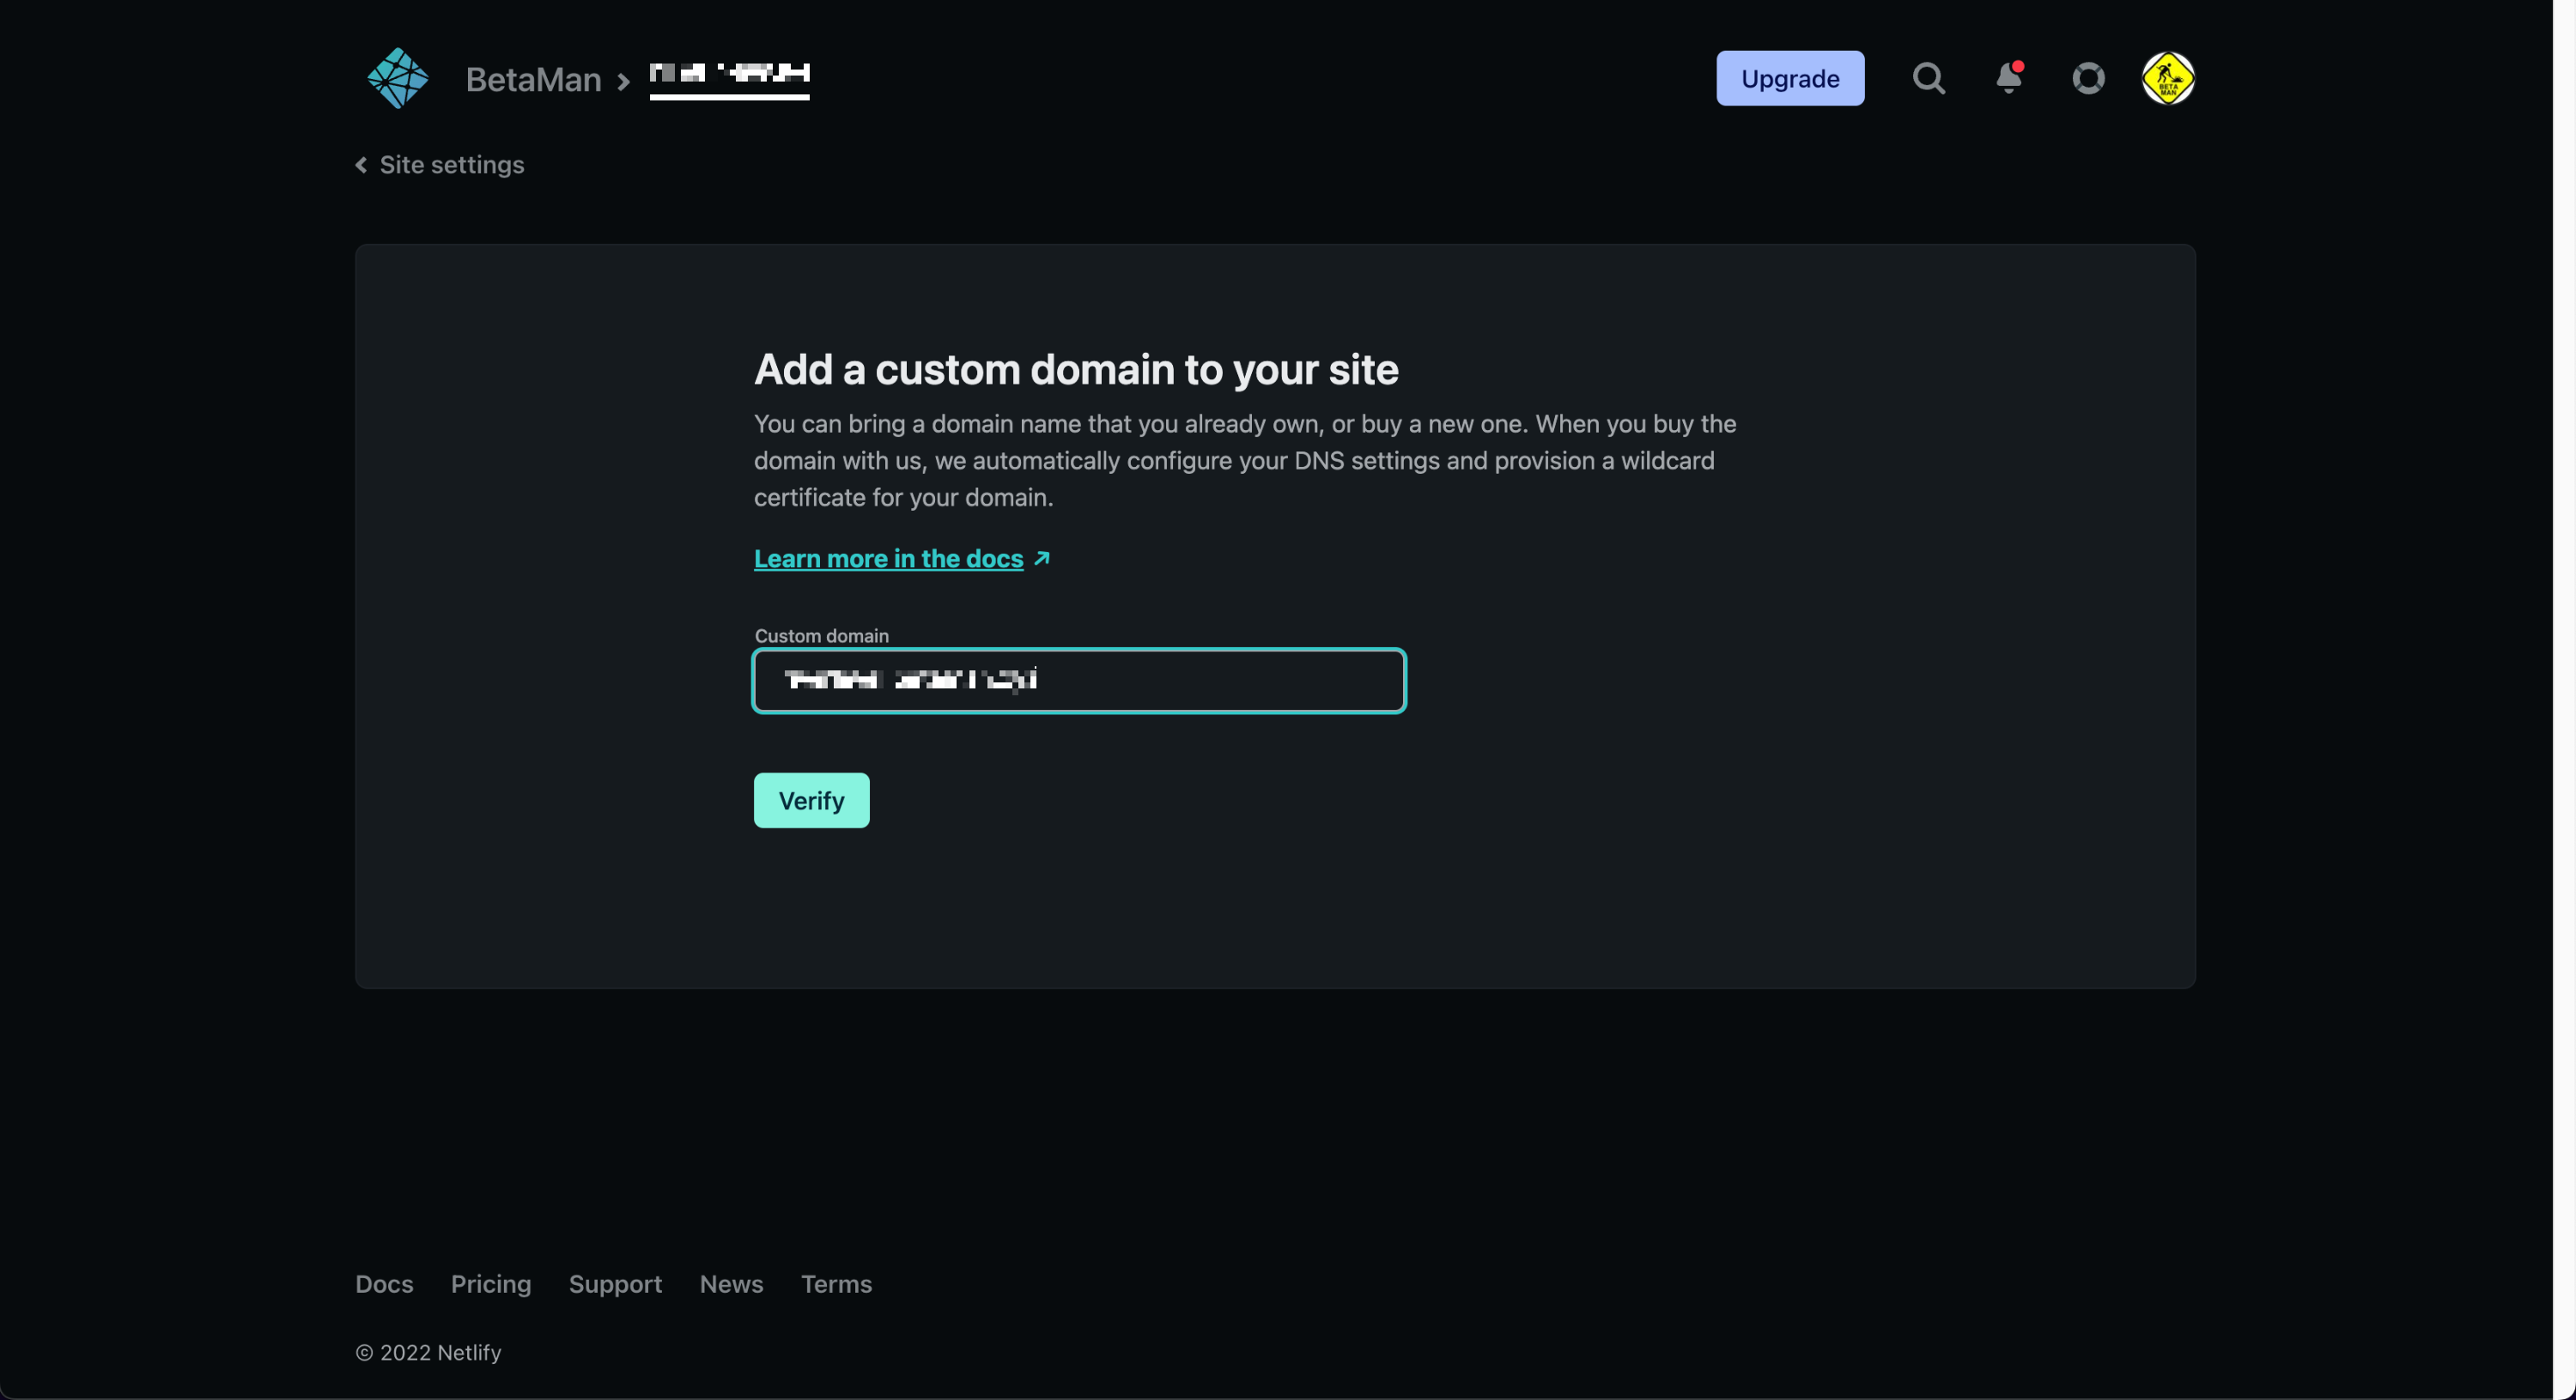
Task: Click the Netlify logo icon
Action: [398, 78]
